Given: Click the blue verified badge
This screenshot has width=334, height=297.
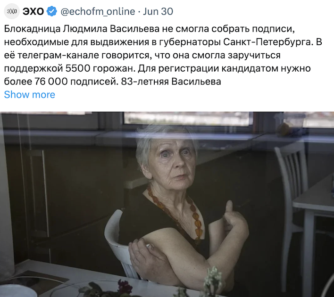Looking at the screenshot, I should click(x=52, y=11).
